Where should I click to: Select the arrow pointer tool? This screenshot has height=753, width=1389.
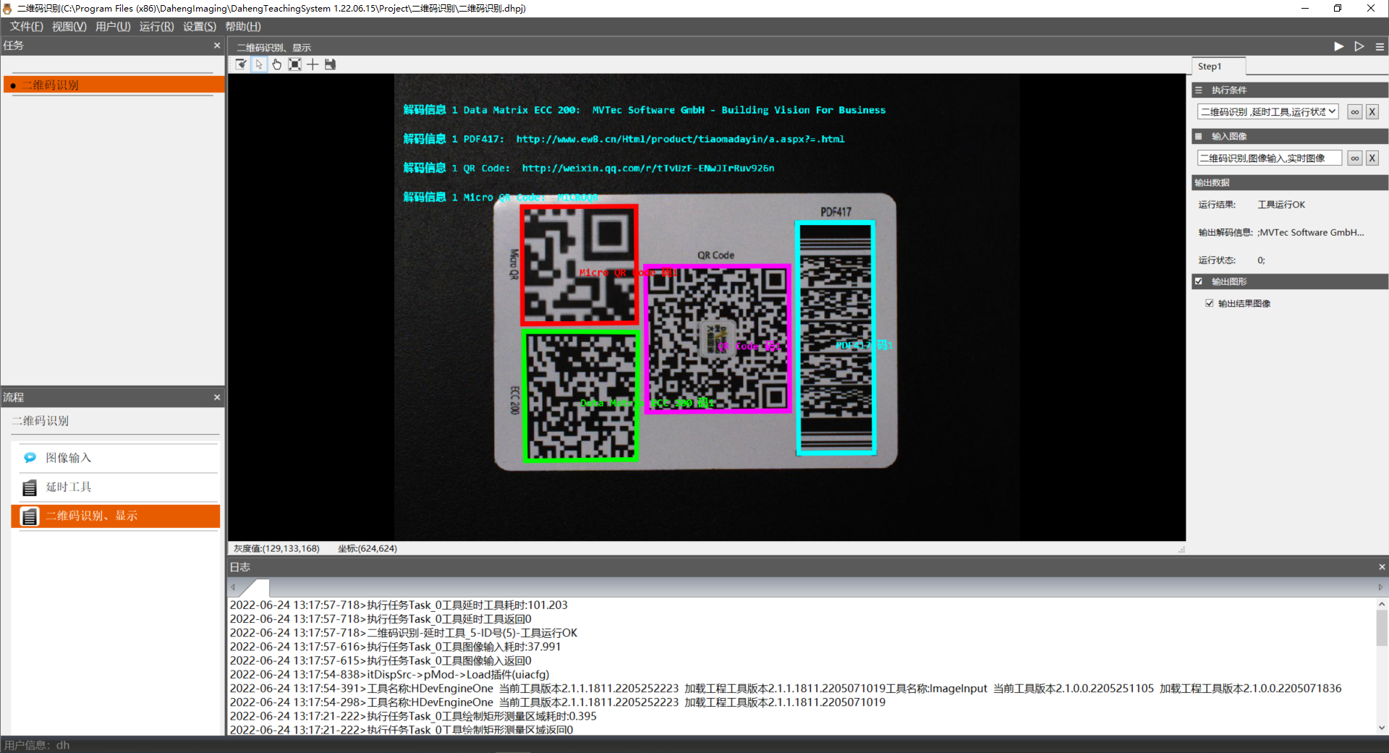pos(259,64)
